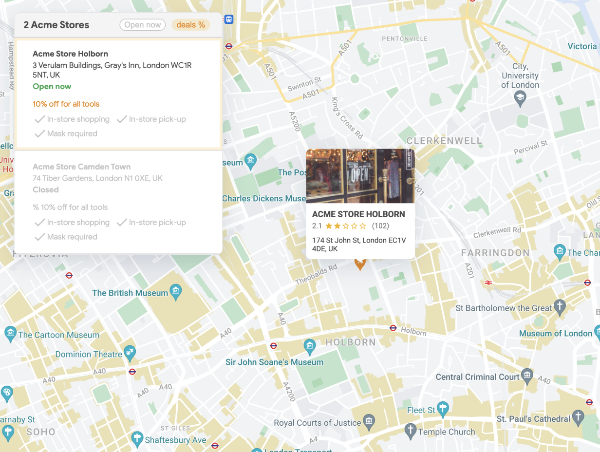Viewport: 600px width, 452px height.
Task: Click the SOHO district label
Action: (x=41, y=432)
